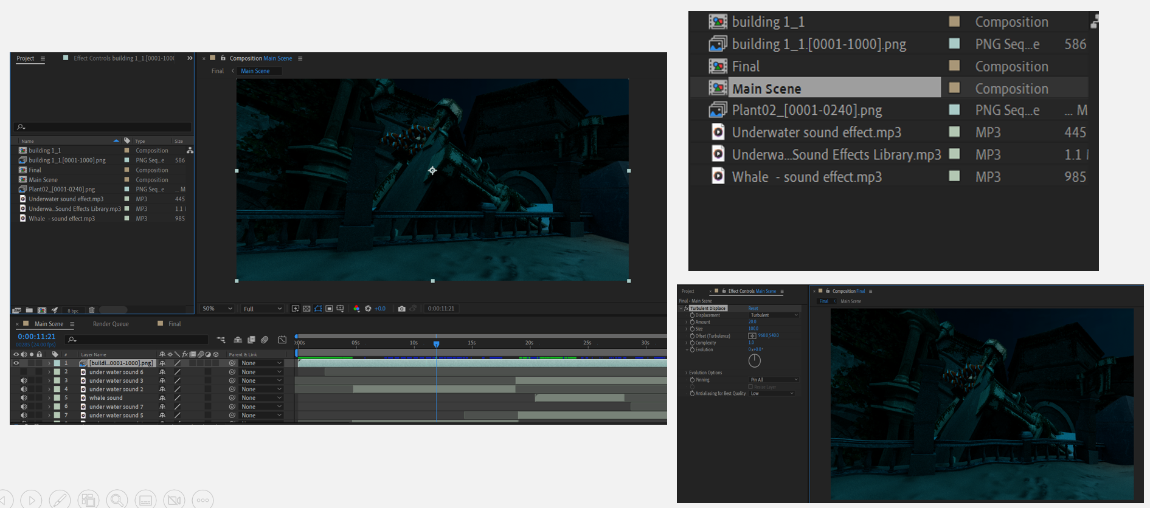This screenshot has width=1150, height=508.
Task: Click Interpret Footage icon in Project panel footer
Action: click(x=16, y=310)
